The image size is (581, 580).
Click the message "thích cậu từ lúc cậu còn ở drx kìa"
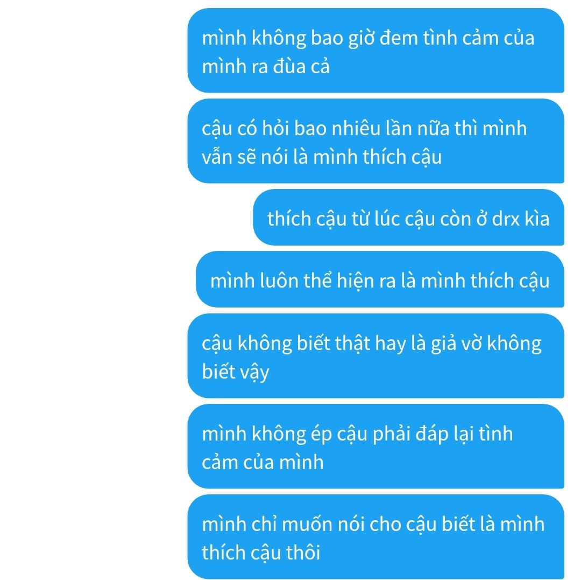[x=409, y=218]
